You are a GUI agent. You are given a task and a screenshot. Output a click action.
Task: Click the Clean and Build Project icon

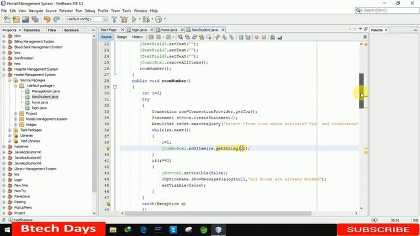point(124,19)
